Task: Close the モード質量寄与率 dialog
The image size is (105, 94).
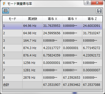Action: pyautogui.click(x=97, y=3)
